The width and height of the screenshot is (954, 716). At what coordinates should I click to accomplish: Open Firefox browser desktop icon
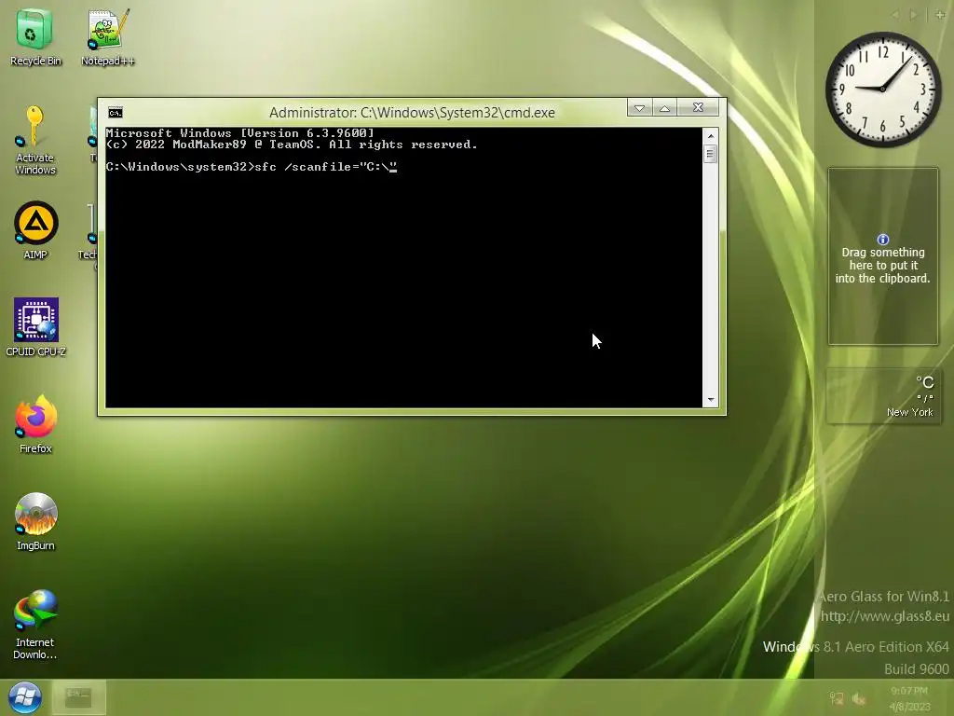pos(35,424)
